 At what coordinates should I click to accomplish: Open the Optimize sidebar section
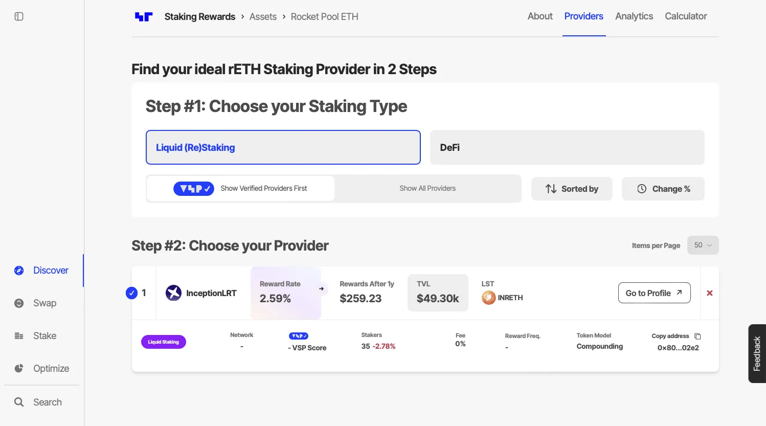click(x=42, y=369)
